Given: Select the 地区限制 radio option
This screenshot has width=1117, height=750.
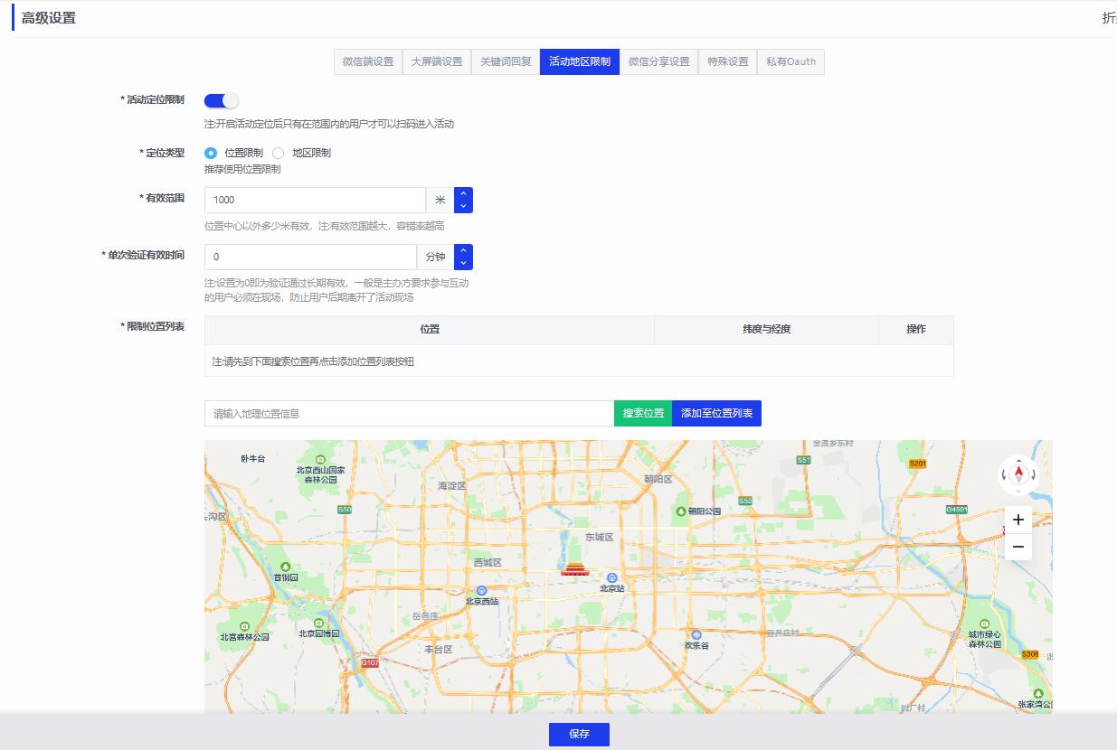Looking at the screenshot, I should [279, 154].
